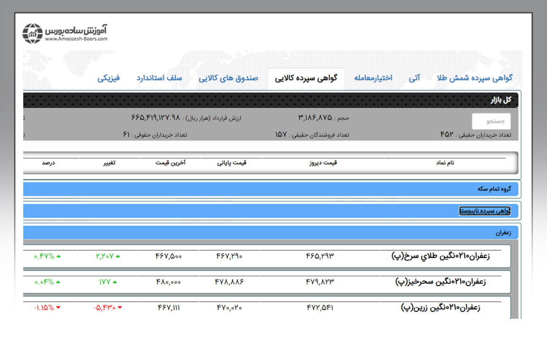547x342 pixels.
Task: Select the گواهی سپرده شمش طلا tab
Action: pyautogui.click(x=475, y=78)
